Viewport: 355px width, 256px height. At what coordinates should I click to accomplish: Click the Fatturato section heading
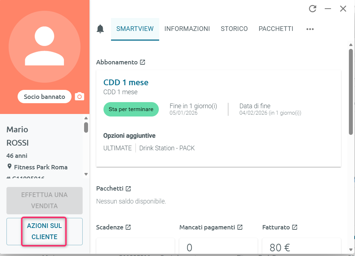coord(276,227)
